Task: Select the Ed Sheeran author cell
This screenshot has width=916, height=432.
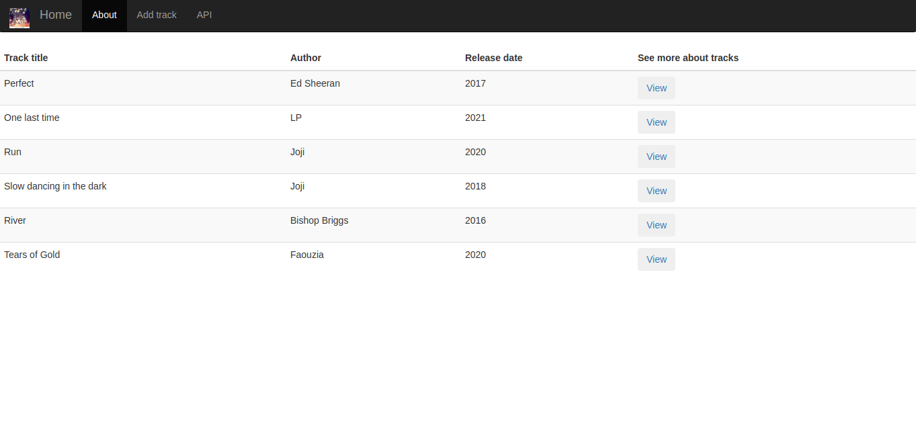Action: tap(315, 83)
